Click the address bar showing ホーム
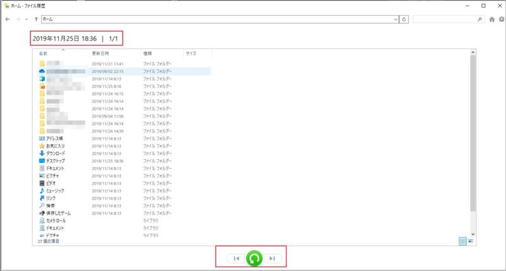 pos(220,20)
